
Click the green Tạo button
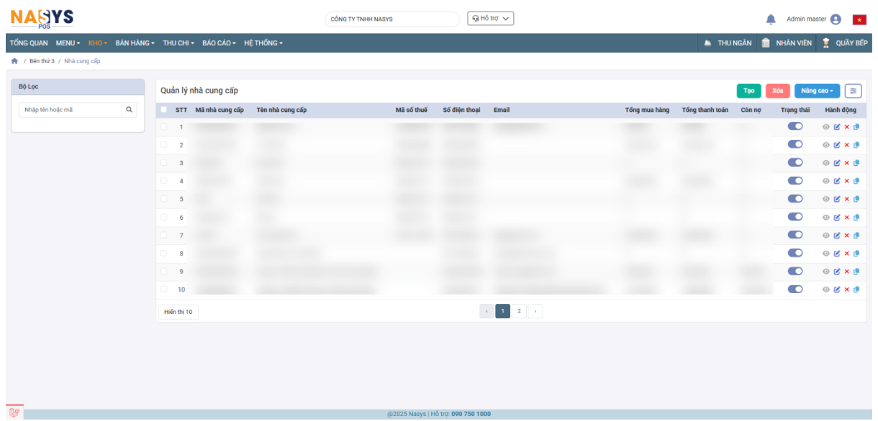(748, 91)
